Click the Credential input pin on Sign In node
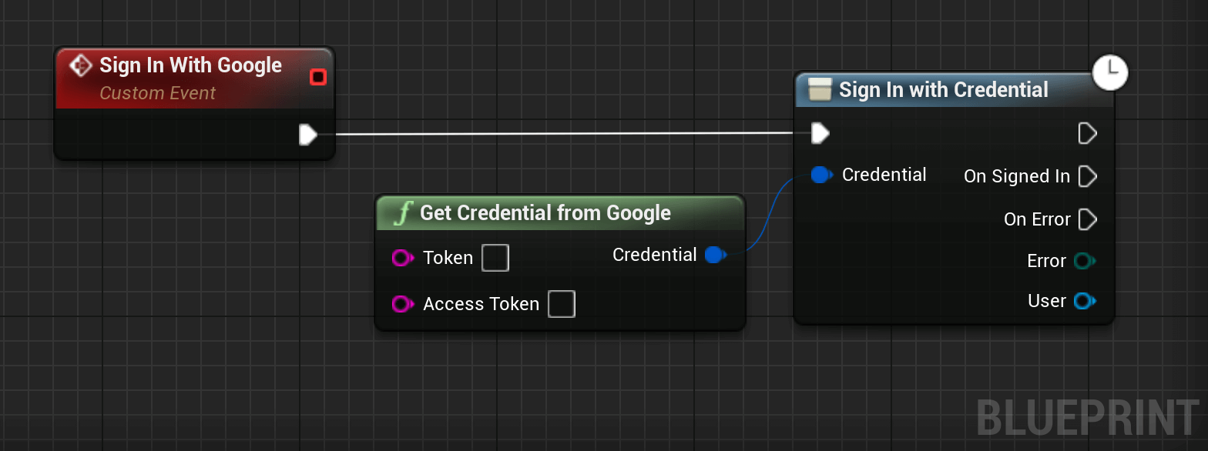Image resolution: width=1208 pixels, height=451 pixels. [x=822, y=175]
